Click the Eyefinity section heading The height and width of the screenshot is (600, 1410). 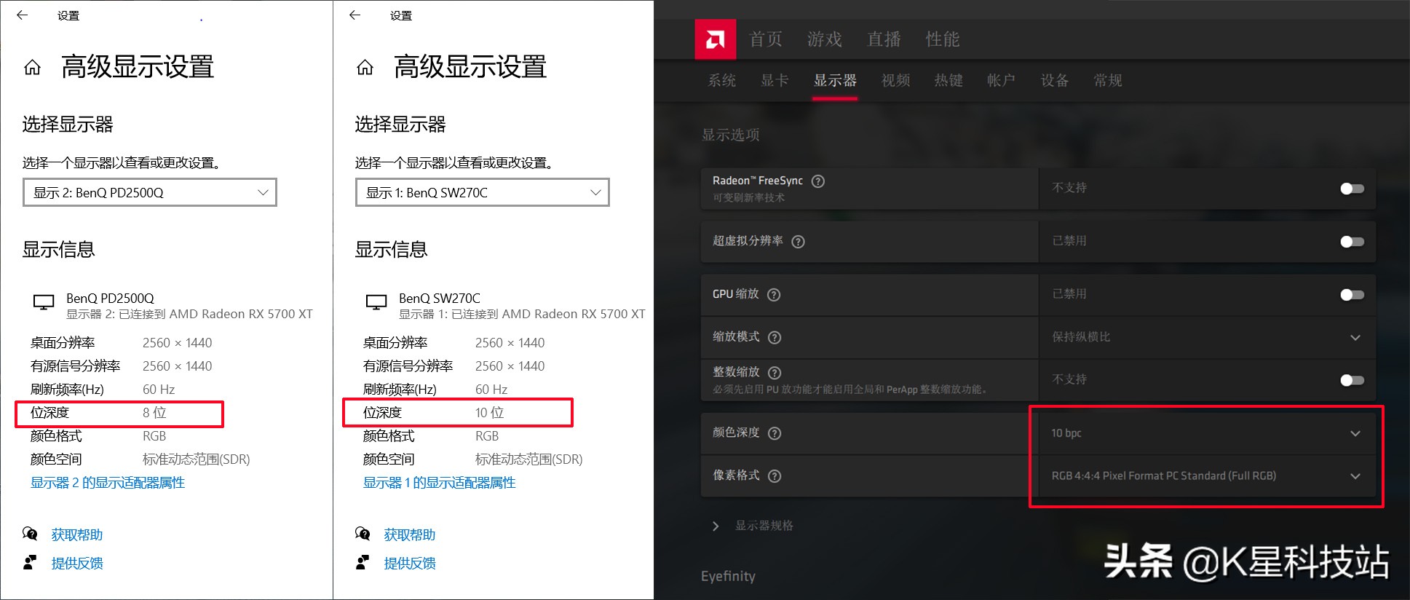tap(728, 576)
